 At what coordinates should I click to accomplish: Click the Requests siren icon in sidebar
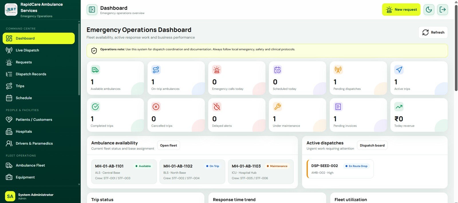9,62
